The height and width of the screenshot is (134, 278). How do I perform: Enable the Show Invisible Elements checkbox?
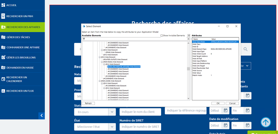(161, 35)
